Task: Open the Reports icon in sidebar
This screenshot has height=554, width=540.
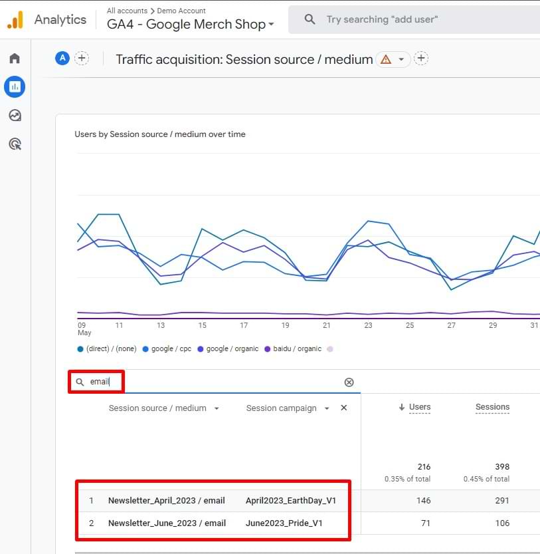Action: (x=15, y=86)
